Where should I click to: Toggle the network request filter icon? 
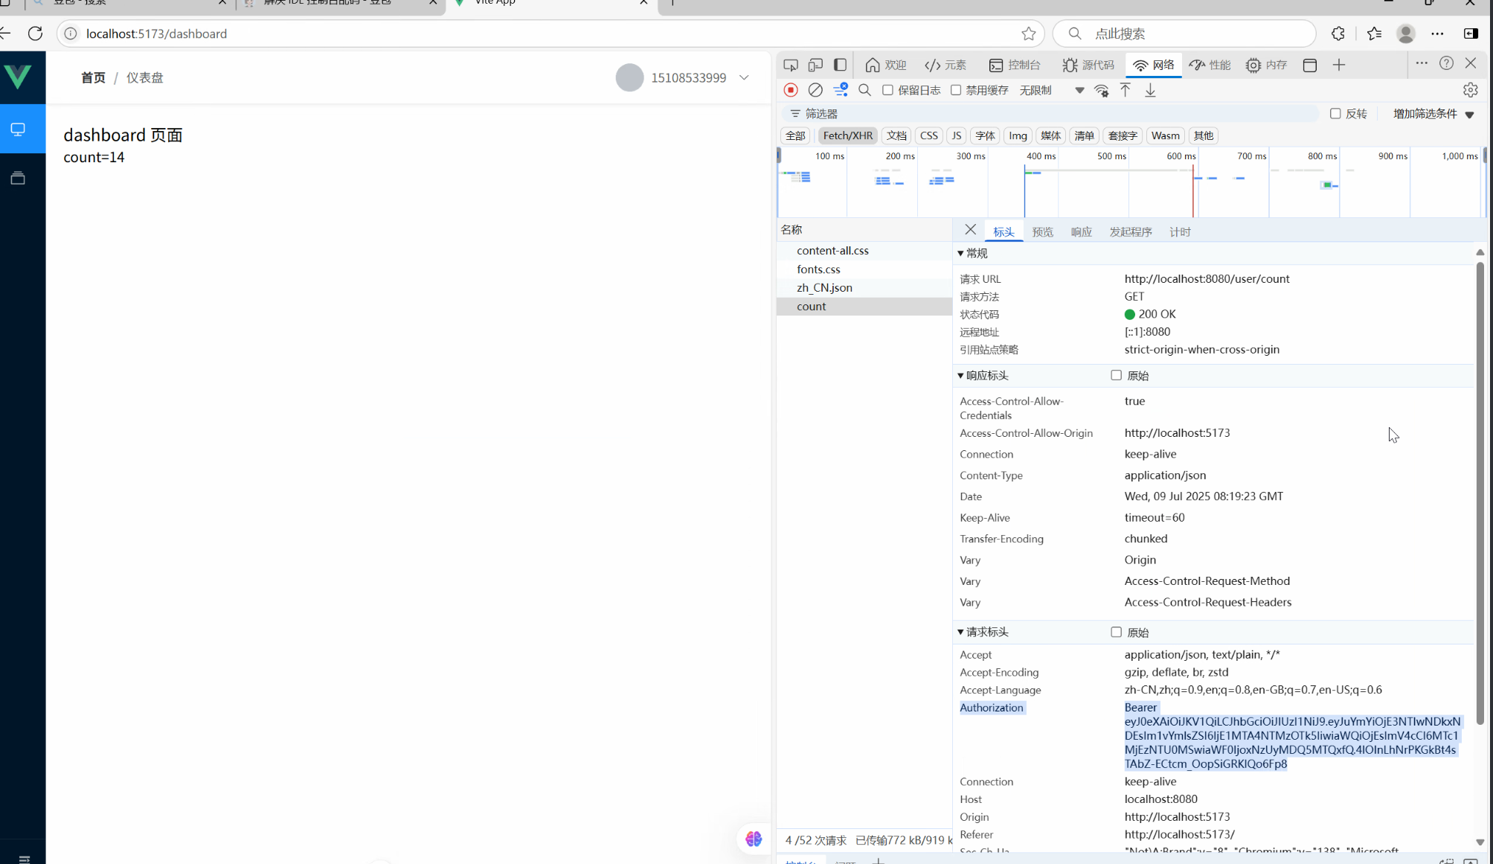(841, 90)
